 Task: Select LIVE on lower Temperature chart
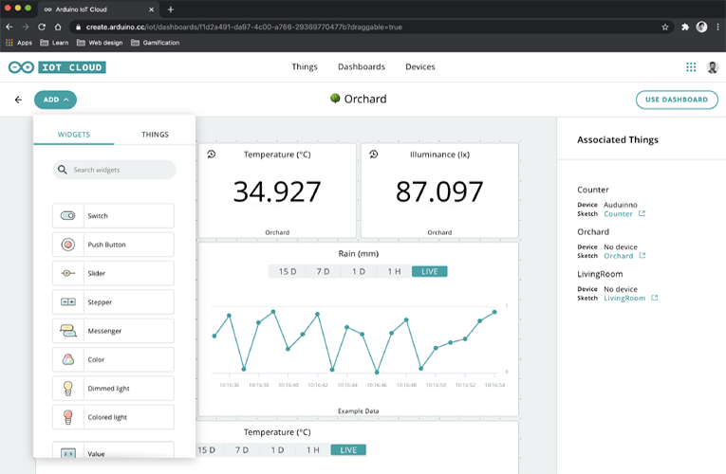[x=348, y=450]
